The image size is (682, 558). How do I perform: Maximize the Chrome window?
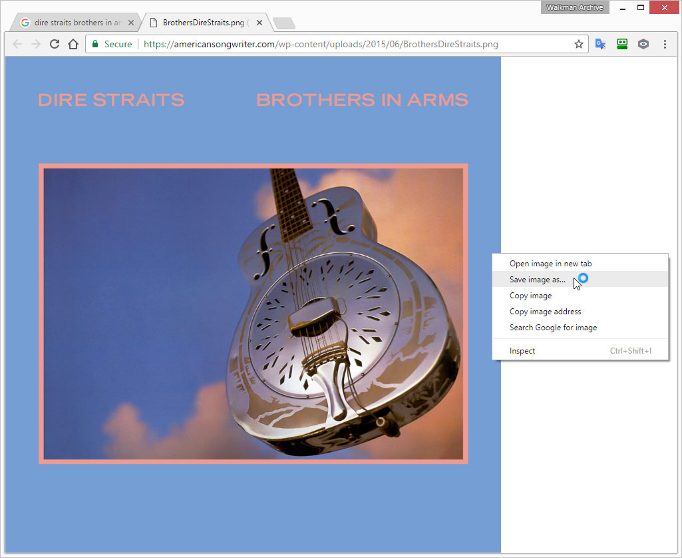(640, 7)
